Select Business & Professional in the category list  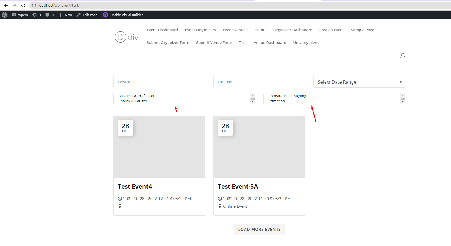click(138, 96)
